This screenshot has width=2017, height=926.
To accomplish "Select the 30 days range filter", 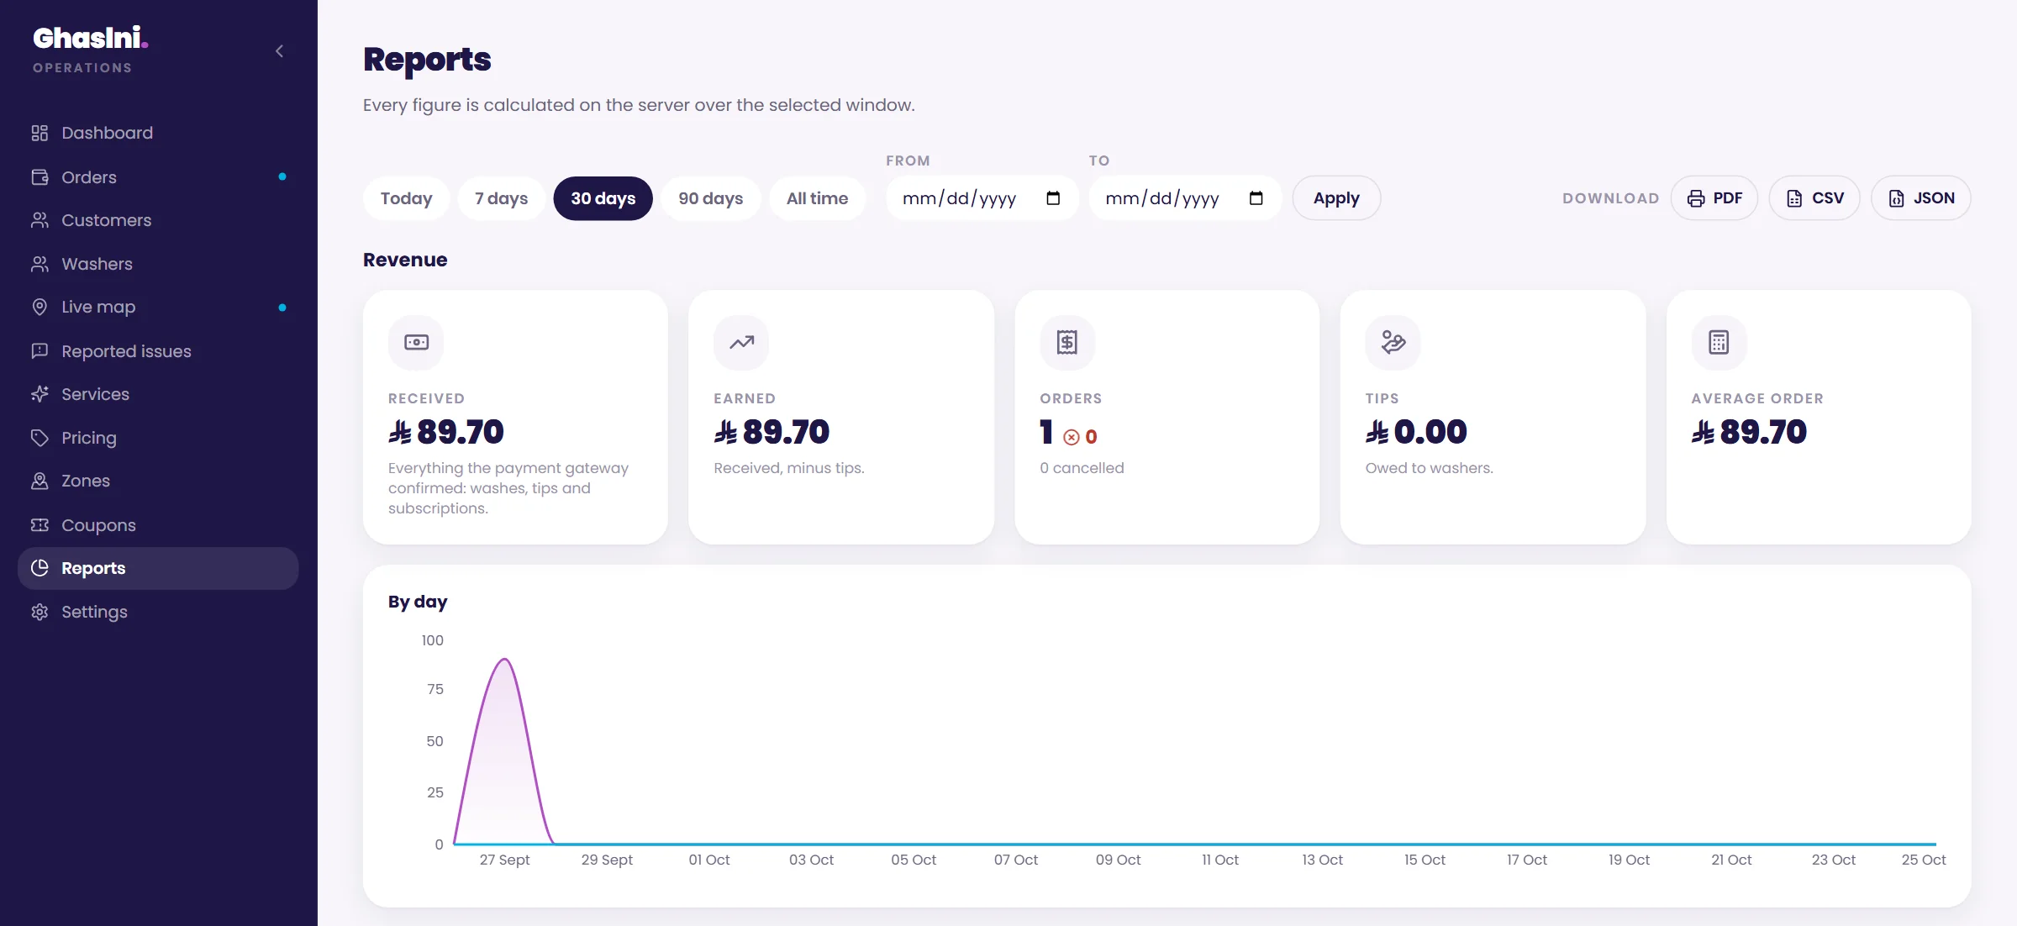I will coord(603,198).
